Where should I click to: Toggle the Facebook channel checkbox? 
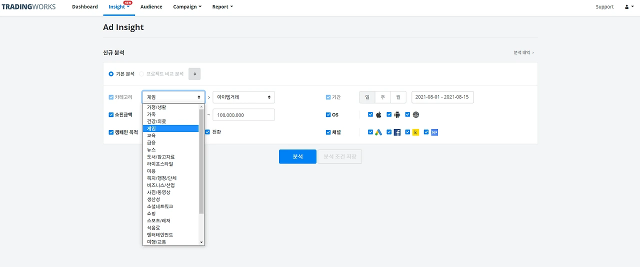click(389, 132)
